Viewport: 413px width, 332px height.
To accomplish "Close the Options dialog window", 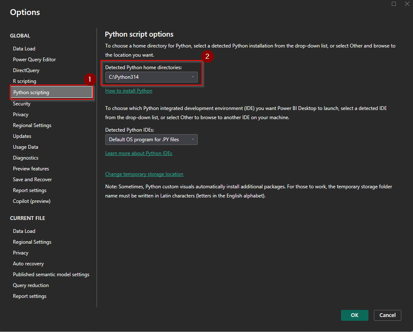I will 407,4.
